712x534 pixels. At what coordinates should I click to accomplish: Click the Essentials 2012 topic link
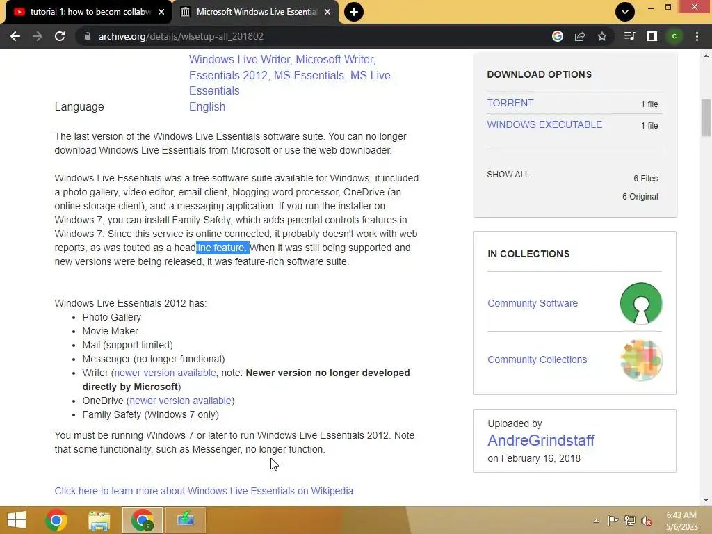(x=229, y=75)
